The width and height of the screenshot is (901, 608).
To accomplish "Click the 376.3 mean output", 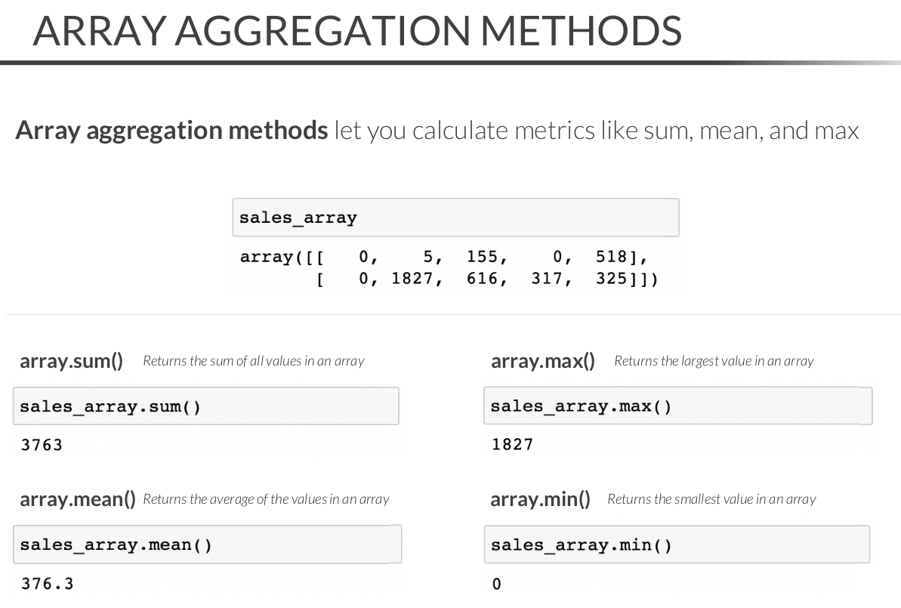I will pos(47,583).
